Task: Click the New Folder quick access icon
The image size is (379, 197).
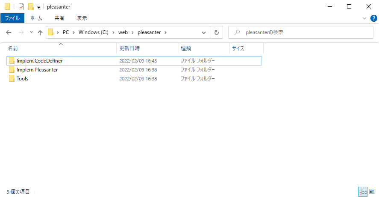Action: pyautogui.click(x=31, y=7)
